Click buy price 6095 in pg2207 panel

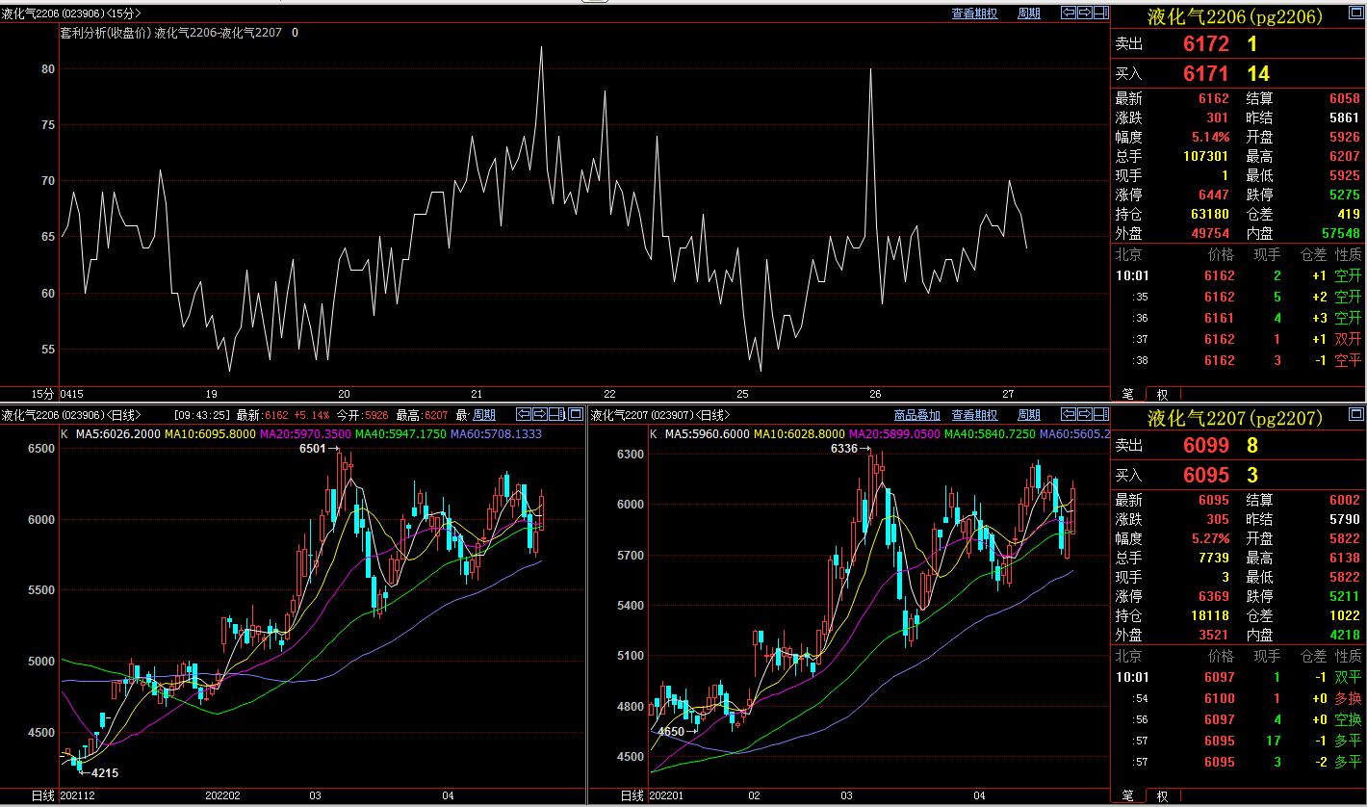1206,475
